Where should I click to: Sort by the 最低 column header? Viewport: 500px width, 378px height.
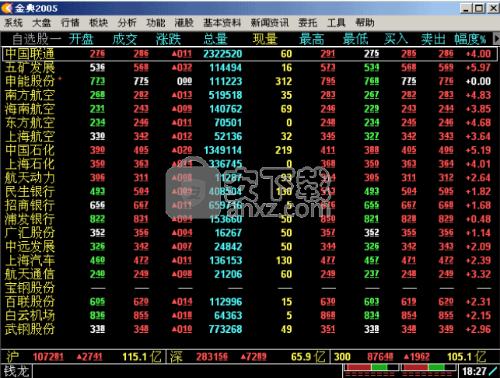coord(355,39)
